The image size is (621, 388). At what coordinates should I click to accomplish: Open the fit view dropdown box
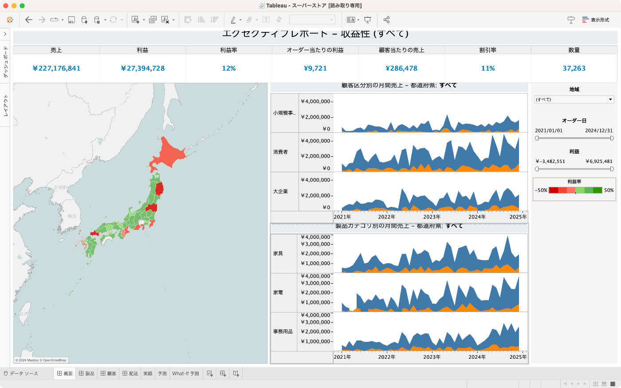tap(312, 20)
